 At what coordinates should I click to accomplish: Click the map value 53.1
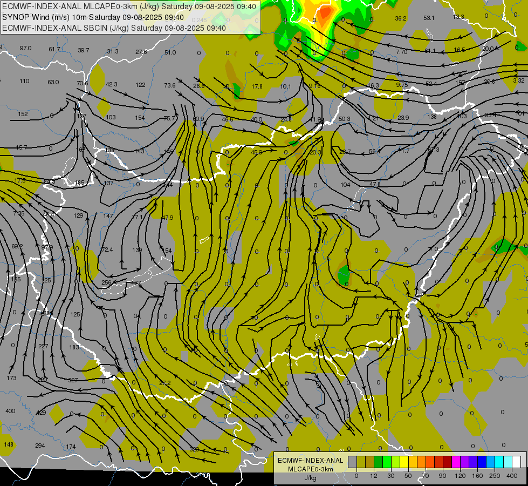pos(429,18)
